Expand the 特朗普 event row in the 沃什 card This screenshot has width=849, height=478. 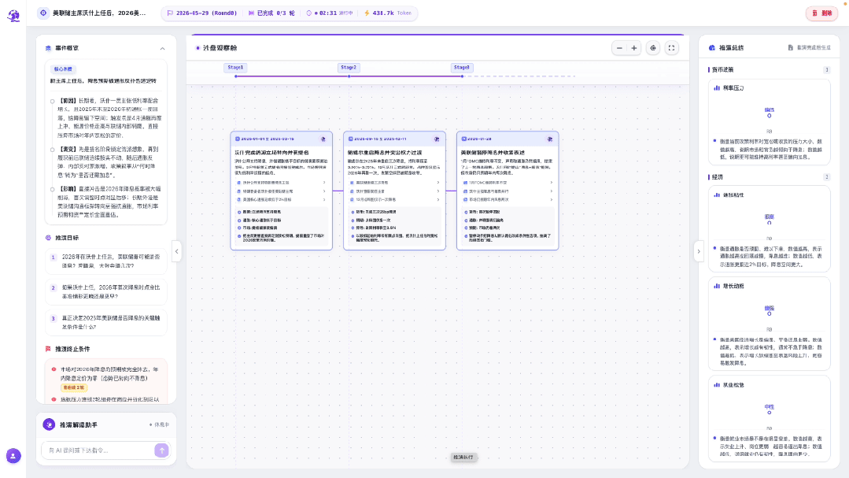(x=281, y=191)
